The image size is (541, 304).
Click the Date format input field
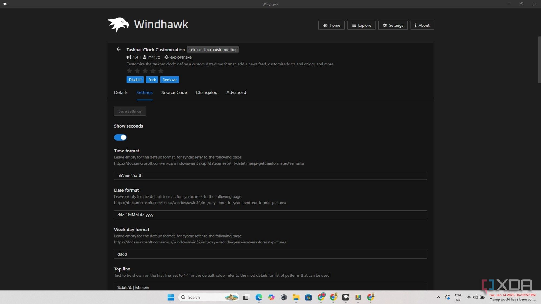coord(270,215)
